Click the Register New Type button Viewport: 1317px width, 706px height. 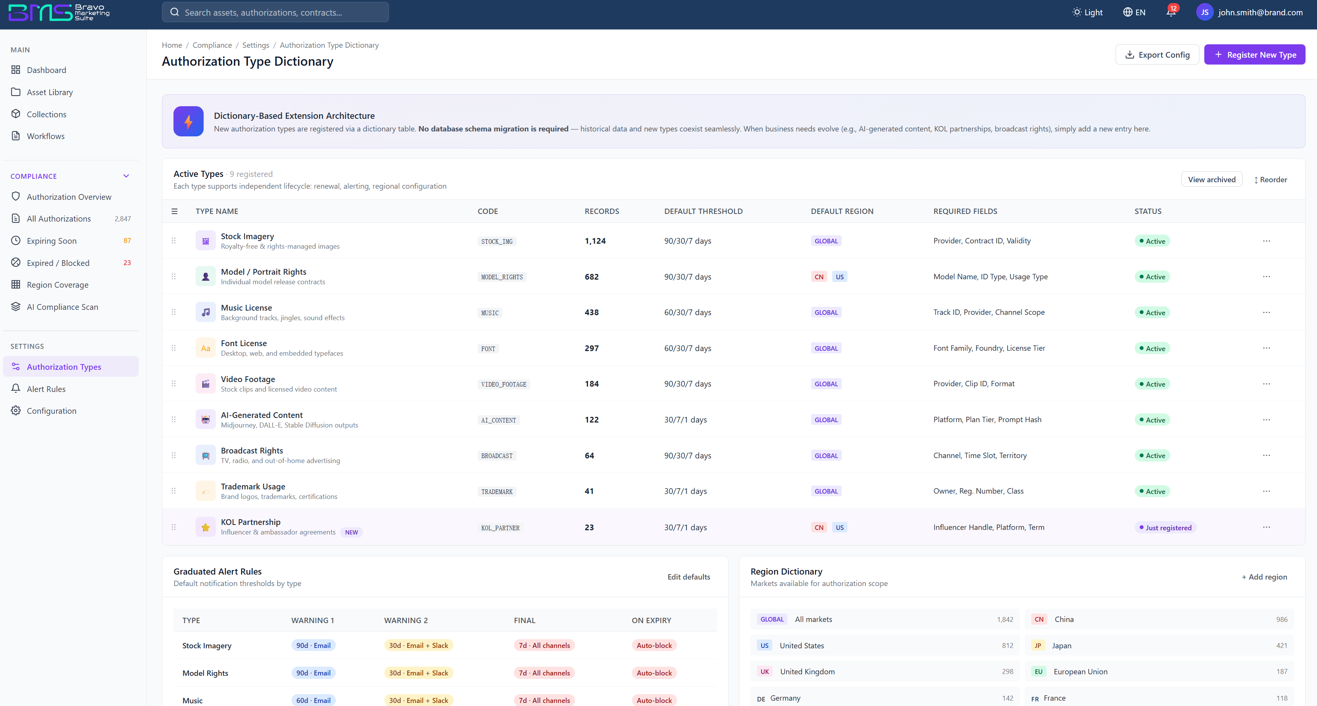(x=1254, y=55)
